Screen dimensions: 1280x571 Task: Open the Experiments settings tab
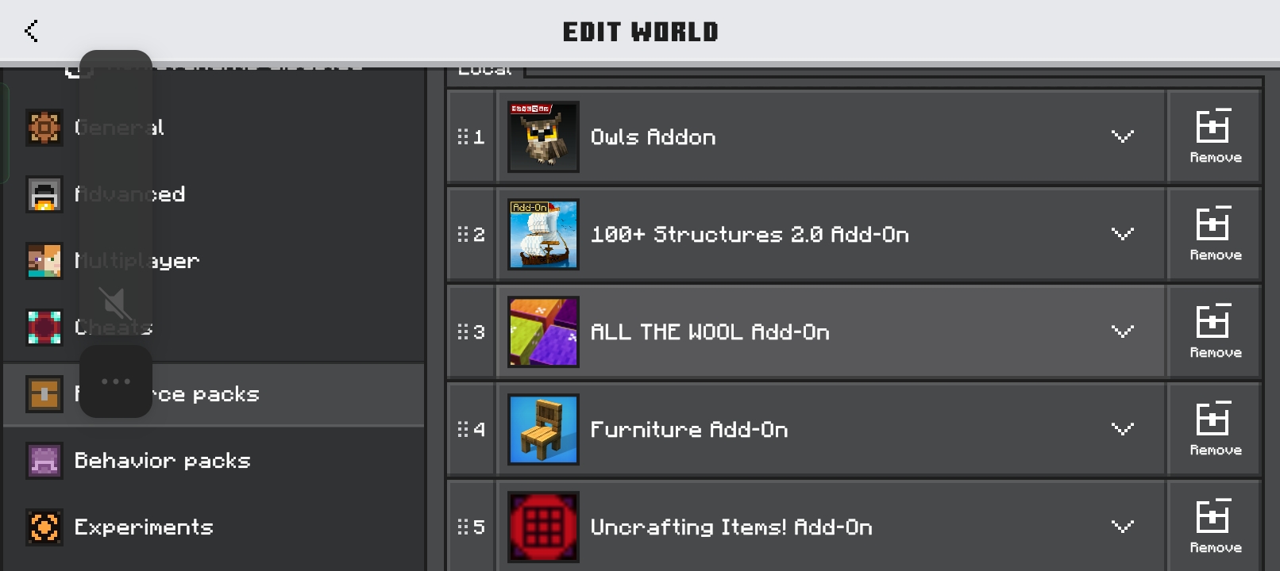pyautogui.click(x=214, y=527)
